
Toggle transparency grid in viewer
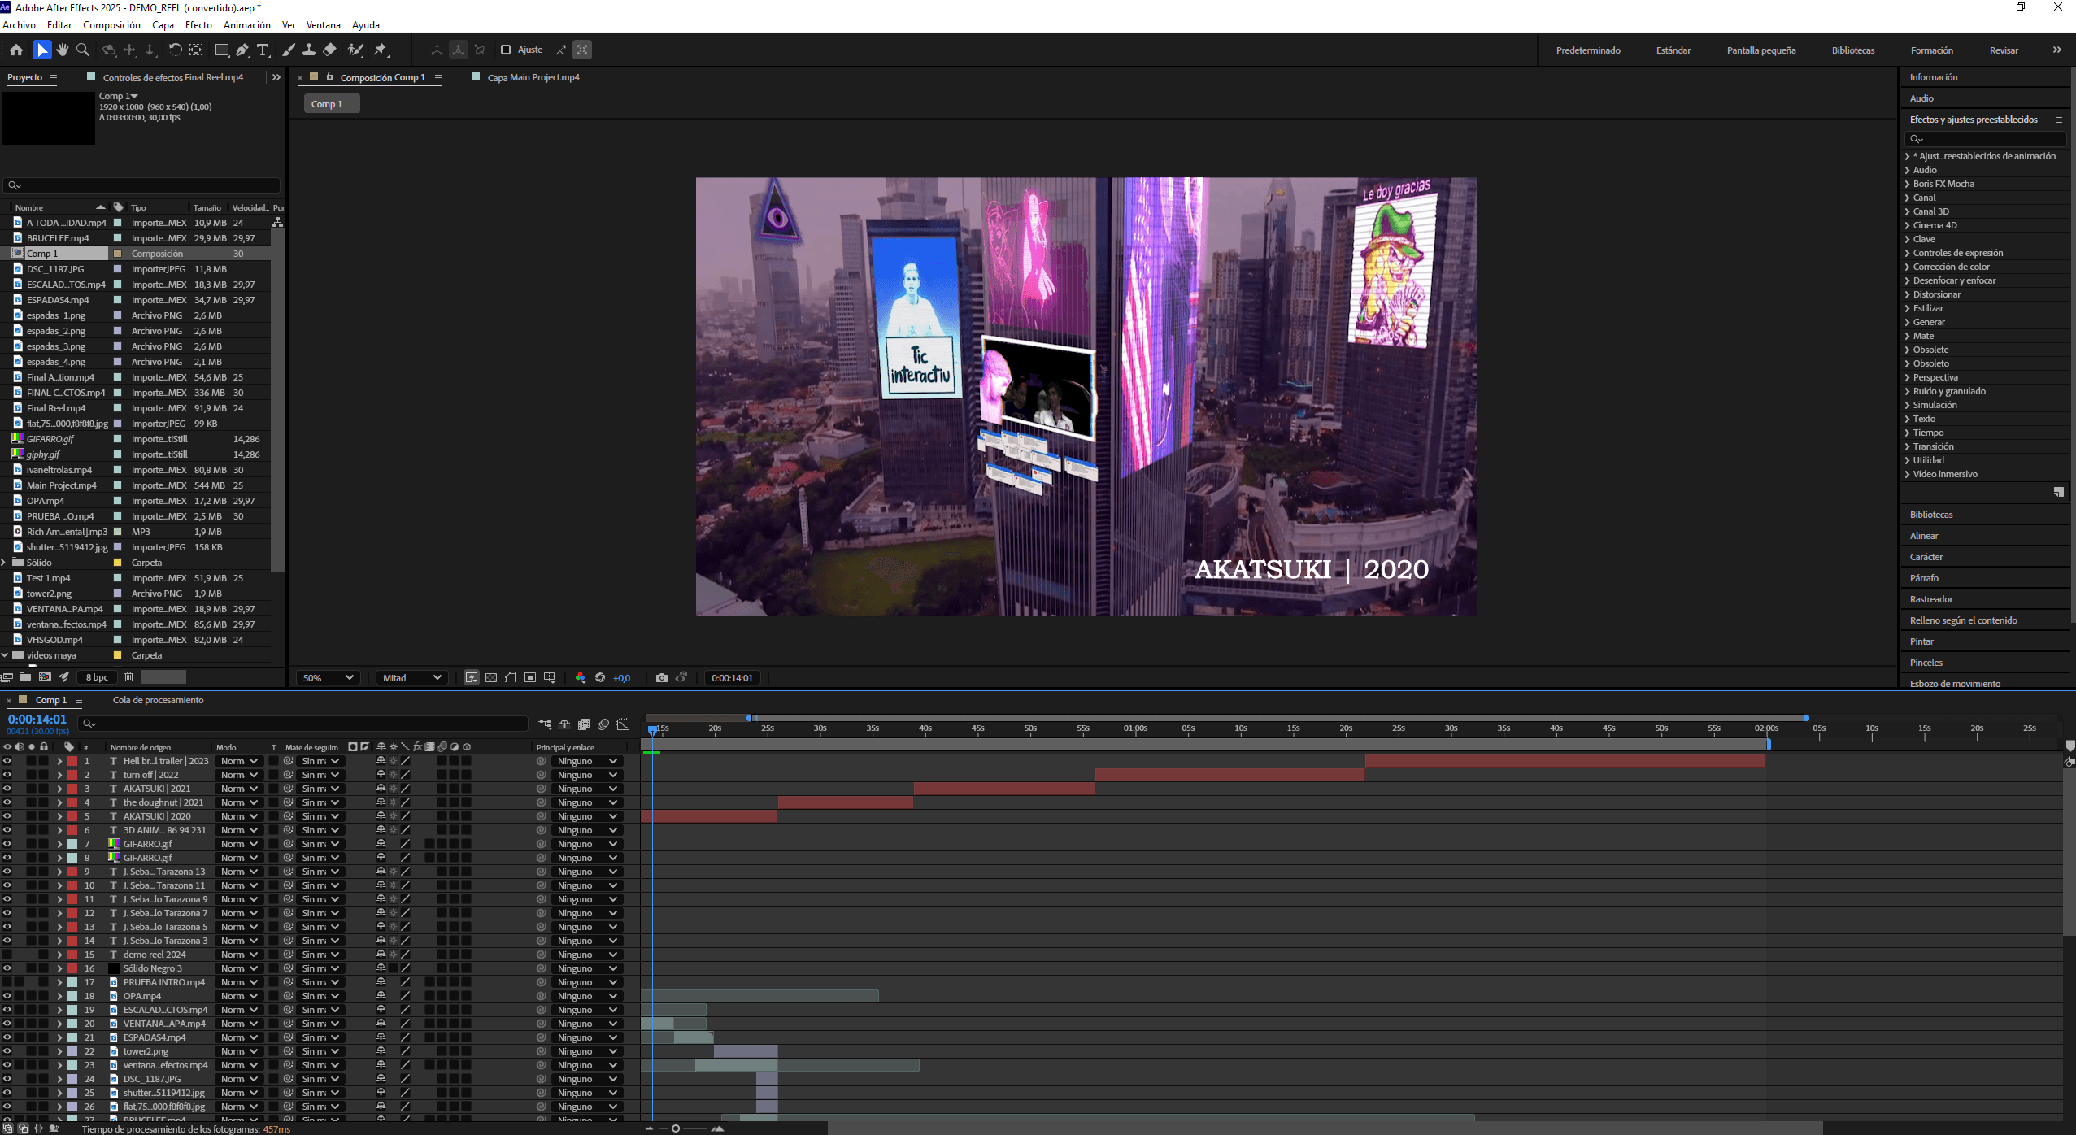[491, 678]
